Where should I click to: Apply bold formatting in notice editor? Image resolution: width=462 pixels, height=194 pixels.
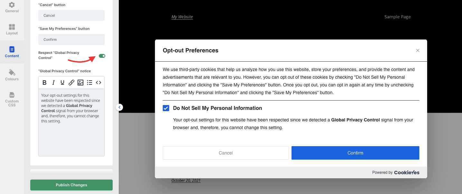coord(44,83)
